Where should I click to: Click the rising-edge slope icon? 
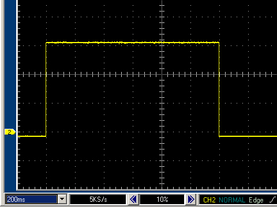click(x=273, y=200)
